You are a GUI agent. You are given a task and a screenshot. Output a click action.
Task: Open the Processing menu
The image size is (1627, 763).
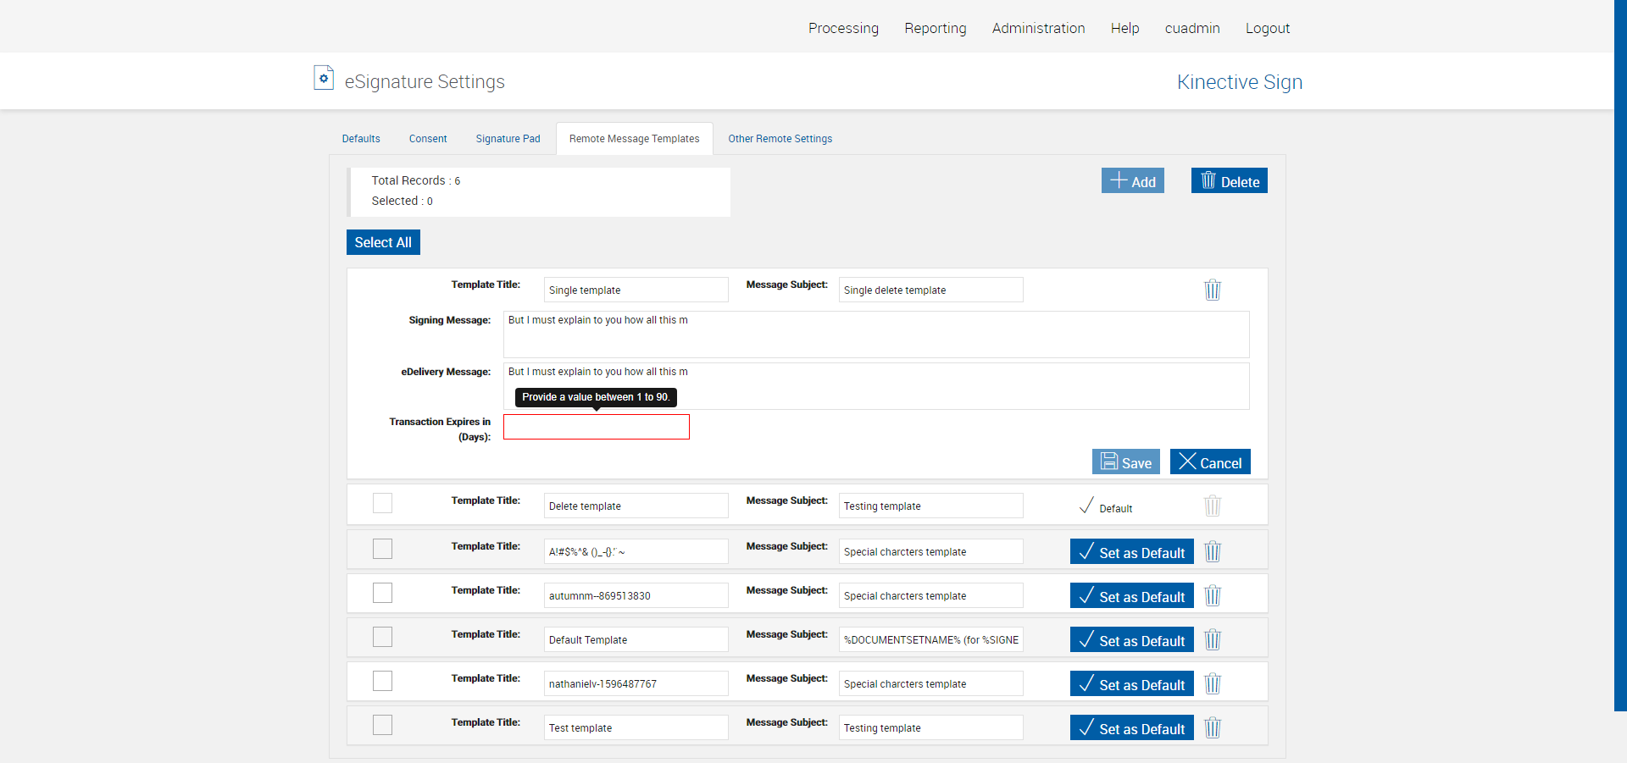(x=842, y=28)
